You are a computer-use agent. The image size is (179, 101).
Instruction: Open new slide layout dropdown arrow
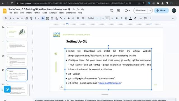[x=14, y=18]
